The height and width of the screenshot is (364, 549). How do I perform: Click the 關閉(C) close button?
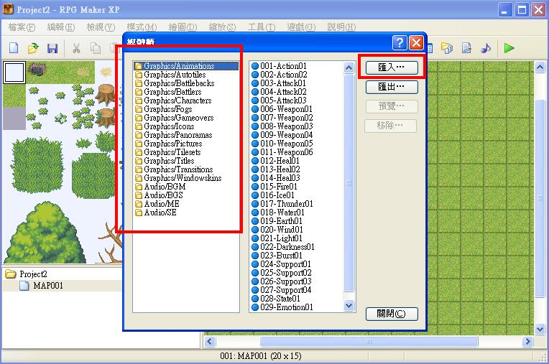pos(392,314)
